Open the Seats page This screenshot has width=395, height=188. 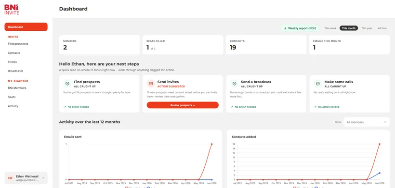tap(12, 97)
